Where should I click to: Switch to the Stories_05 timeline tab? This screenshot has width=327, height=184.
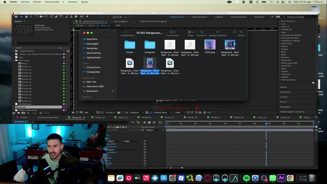(169, 117)
